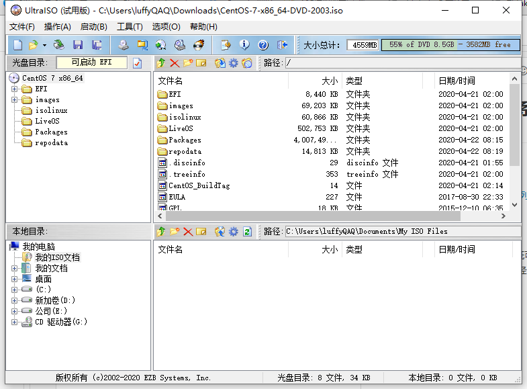This screenshot has width=527, height=389.
Task: Open the recent files dropdown arrow
Action: tap(44, 45)
